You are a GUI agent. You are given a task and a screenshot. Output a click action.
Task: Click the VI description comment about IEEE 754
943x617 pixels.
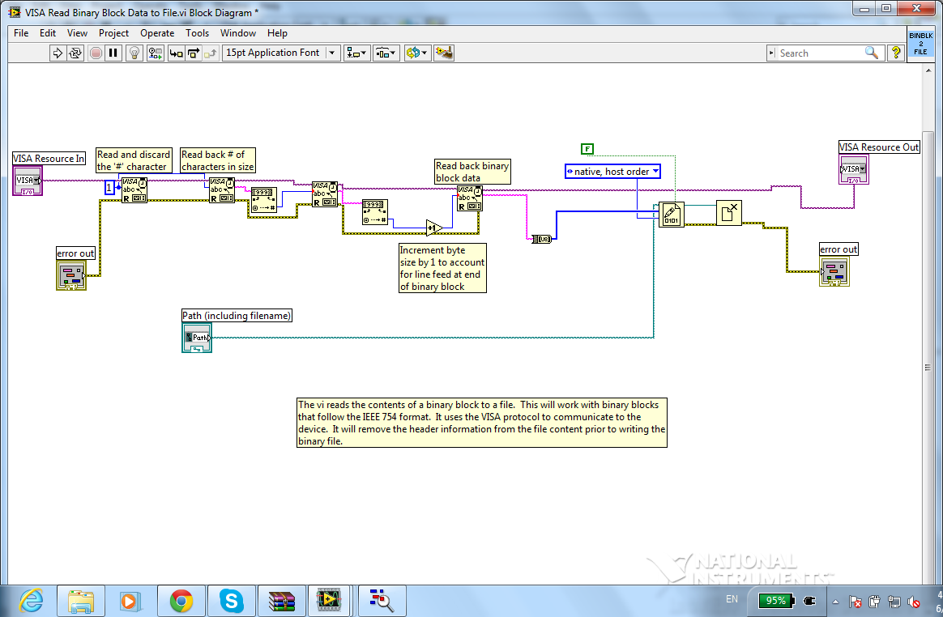(482, 423)
